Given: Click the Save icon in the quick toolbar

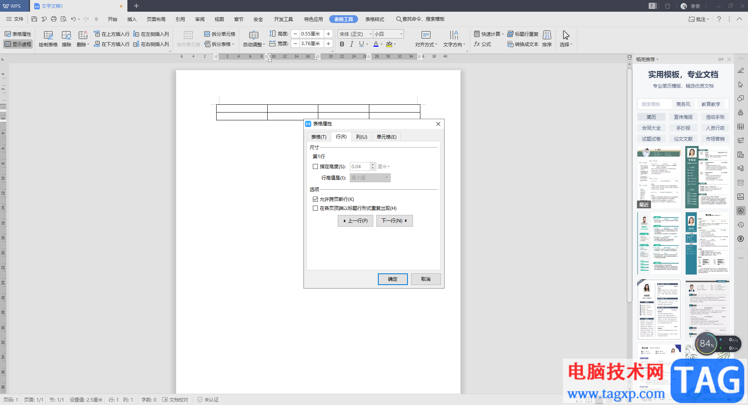Looking at the screenshot, I should pos(34,19).
